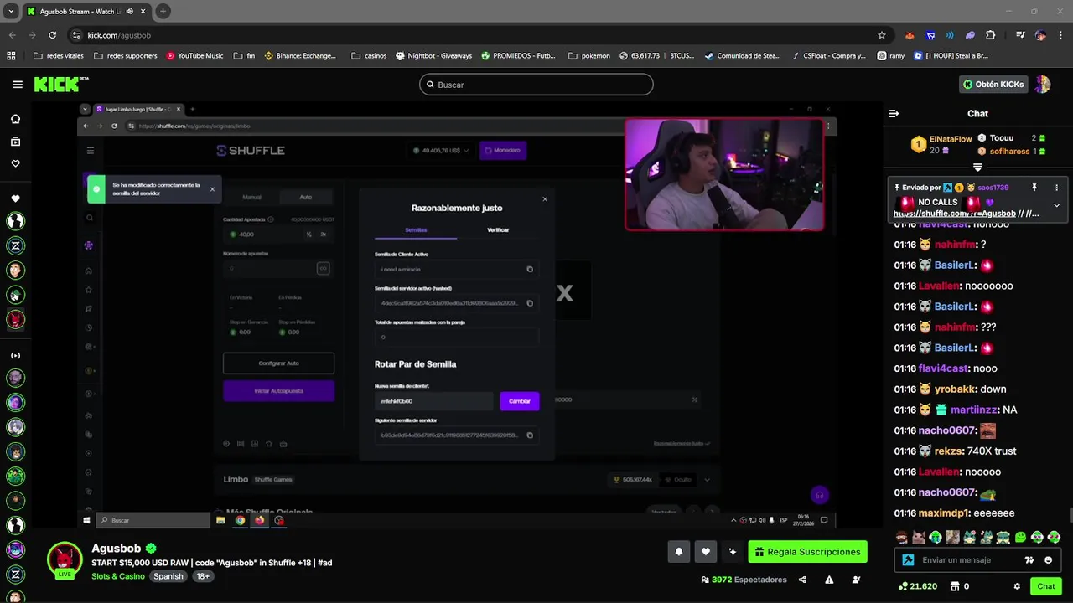The image size is (1073, 603).
Task: Click the sparkle button beside Regala Suscripciones
Action: pyautogui.click(x=733, y=552)
